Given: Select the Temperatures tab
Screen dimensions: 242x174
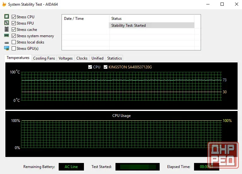Looking at the screenshot, I should pyautogui.click(x=18, y=58).
